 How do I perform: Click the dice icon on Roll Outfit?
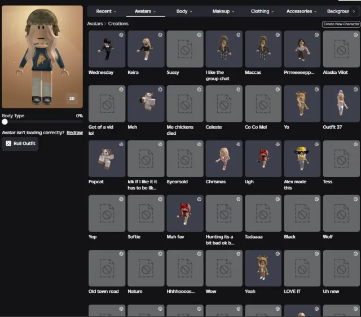pos(8,143)
